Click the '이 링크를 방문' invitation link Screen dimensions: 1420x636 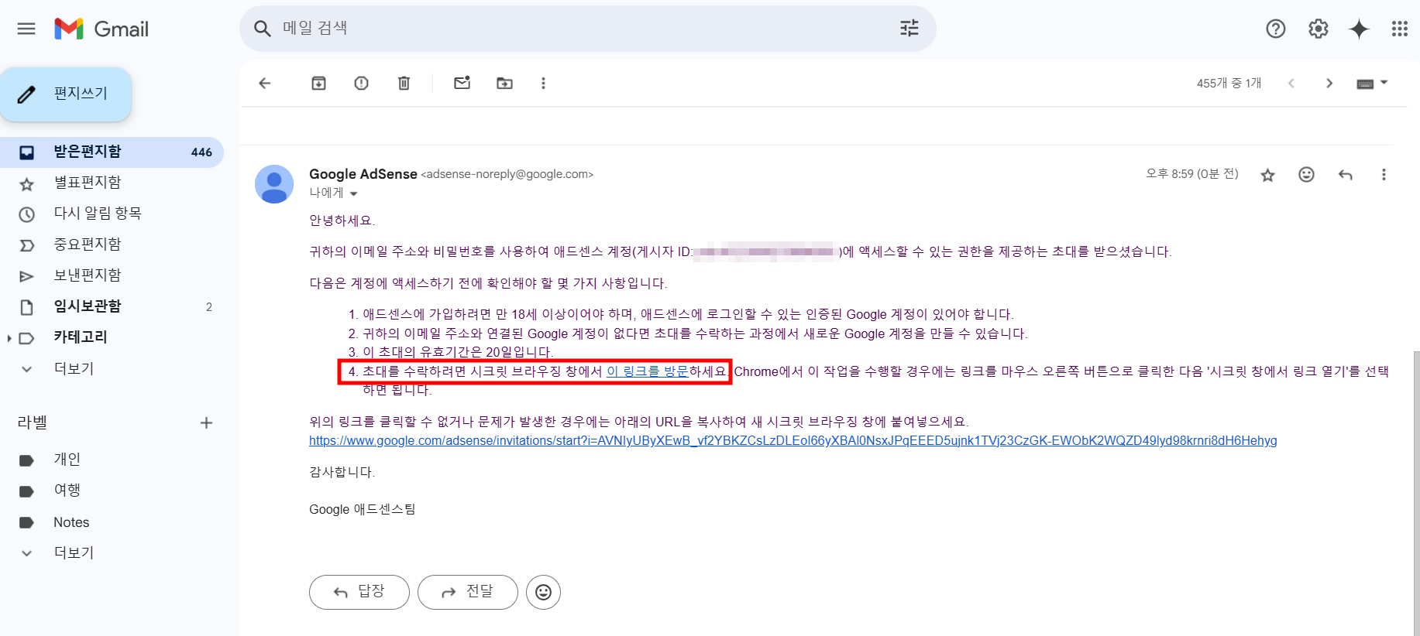click(647, 371)
